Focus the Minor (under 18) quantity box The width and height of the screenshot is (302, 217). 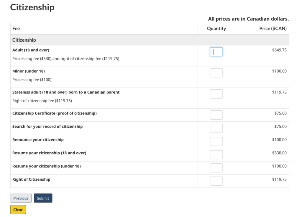[x=216, y=73]
